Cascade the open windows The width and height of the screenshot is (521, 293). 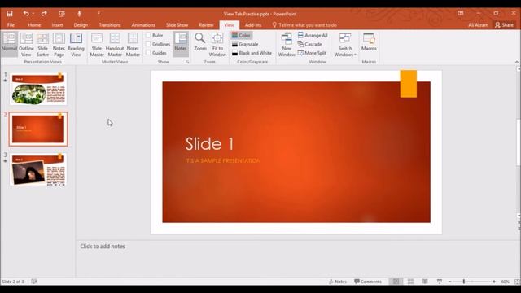point(309,44)
